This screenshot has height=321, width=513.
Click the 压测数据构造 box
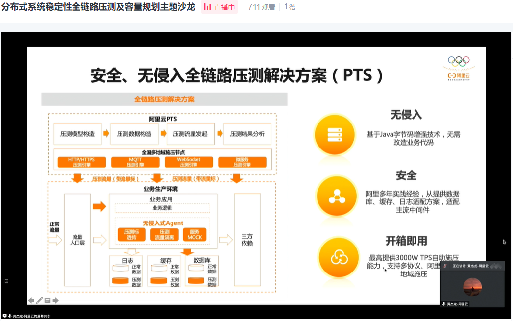coord(134,134)
